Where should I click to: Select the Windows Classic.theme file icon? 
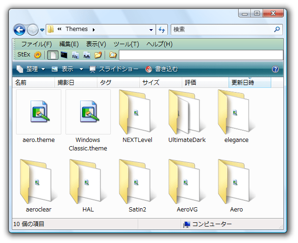click(x=88, y=112)
